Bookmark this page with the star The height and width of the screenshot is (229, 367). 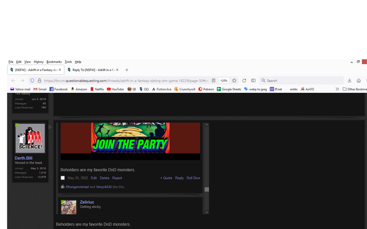tap(234, 81)
